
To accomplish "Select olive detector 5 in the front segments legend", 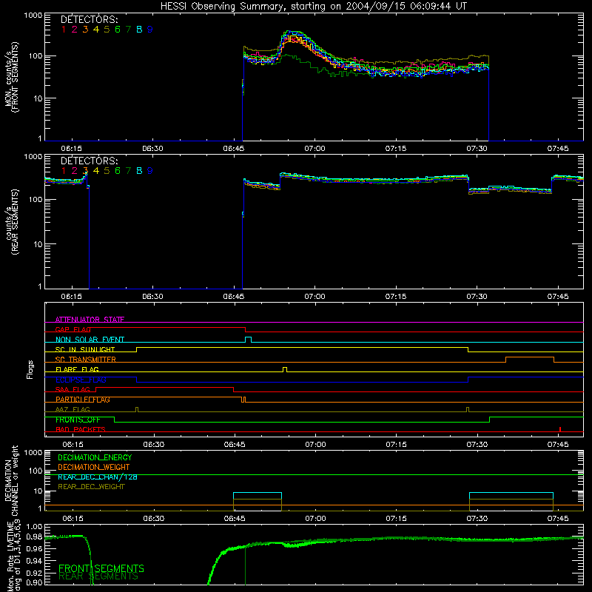I will [x=107, y=30].
